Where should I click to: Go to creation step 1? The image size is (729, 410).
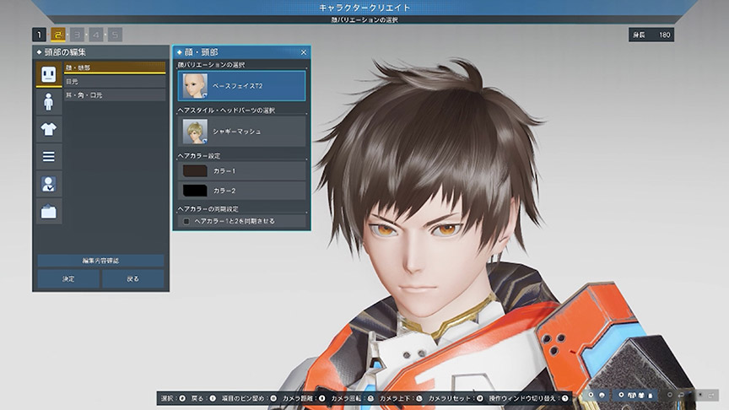tap(39, 35)
